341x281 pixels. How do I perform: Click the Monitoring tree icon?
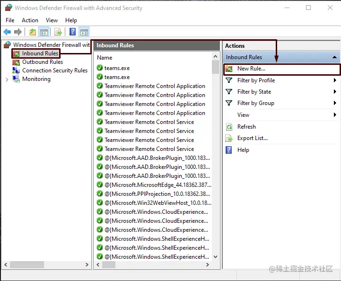[16, 79]
